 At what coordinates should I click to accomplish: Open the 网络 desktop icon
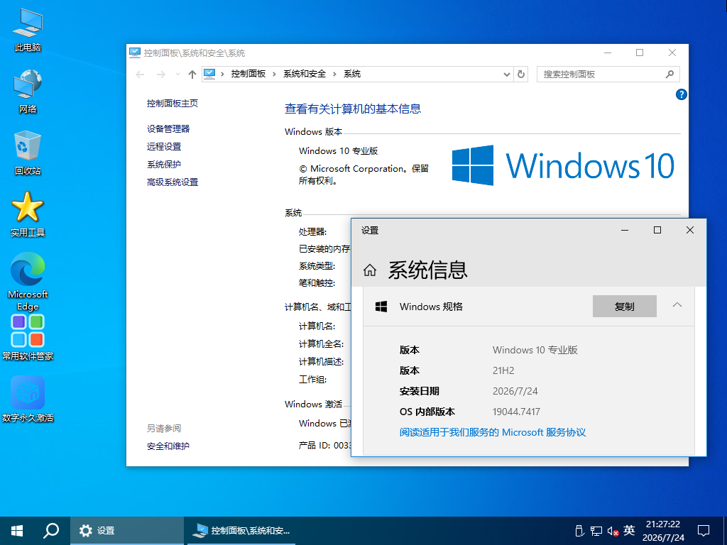click(x=28, y=92)
